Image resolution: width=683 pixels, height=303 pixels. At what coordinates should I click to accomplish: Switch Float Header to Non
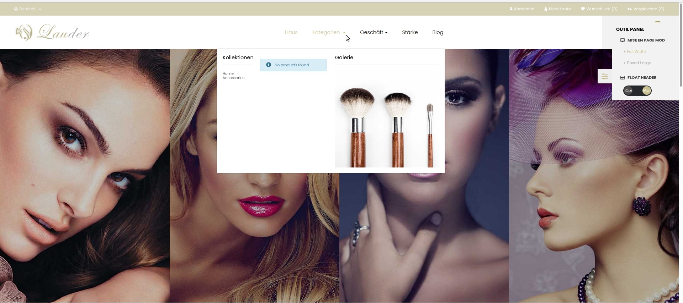tap(647, 90)
